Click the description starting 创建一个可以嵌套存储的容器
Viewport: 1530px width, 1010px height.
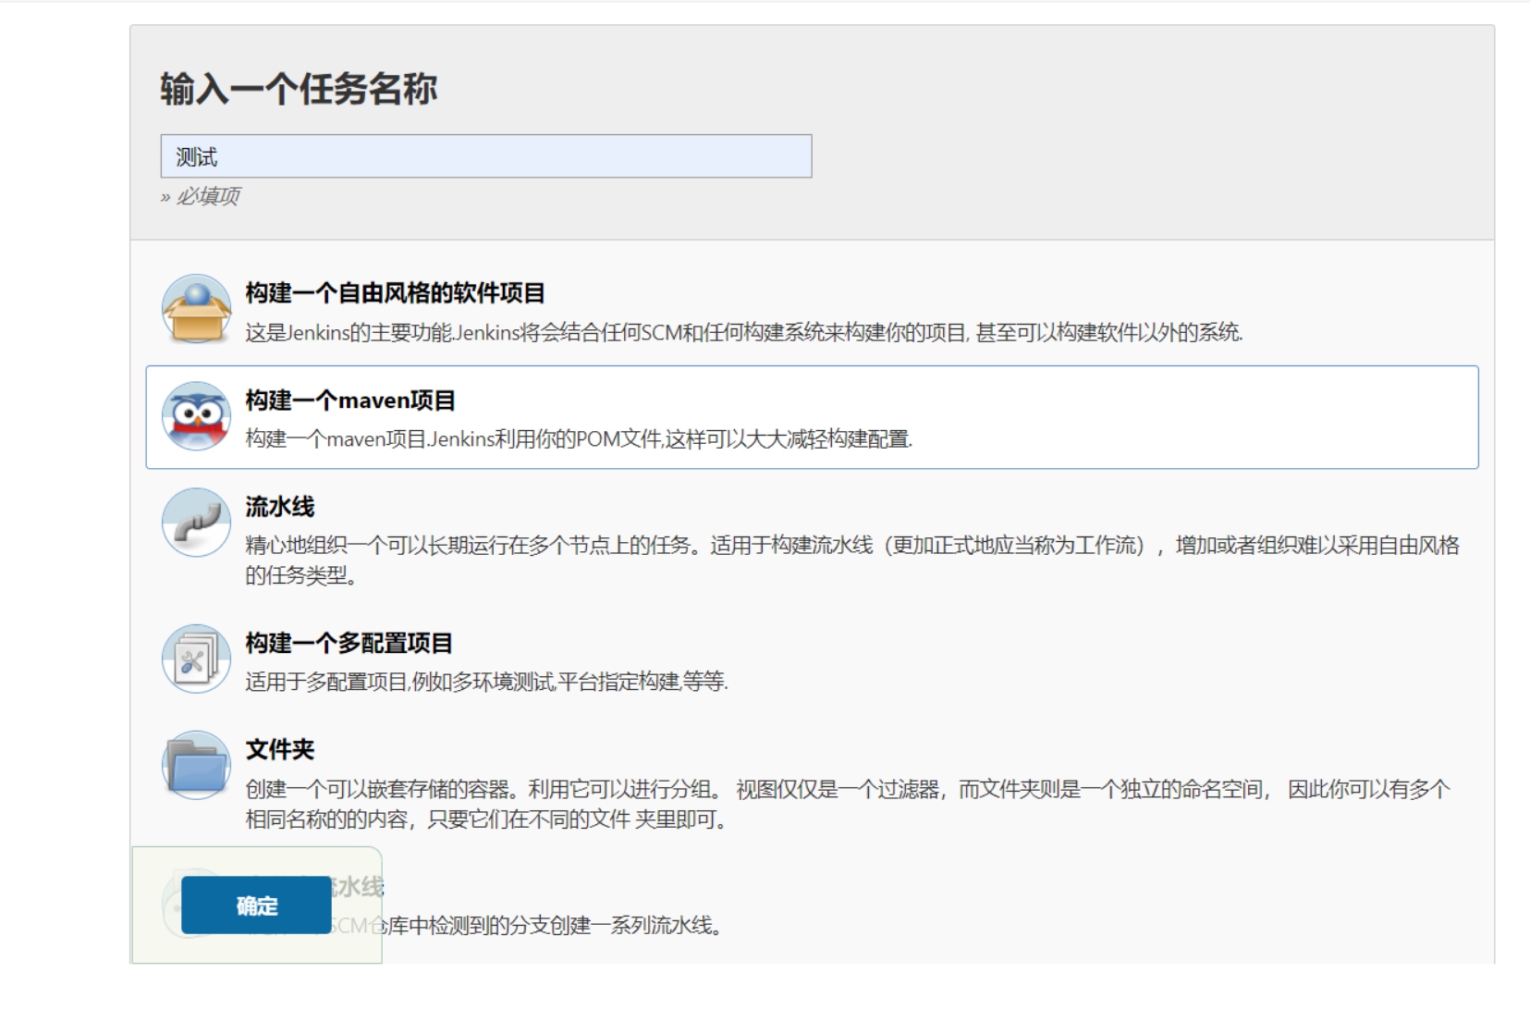click(848, 804)
